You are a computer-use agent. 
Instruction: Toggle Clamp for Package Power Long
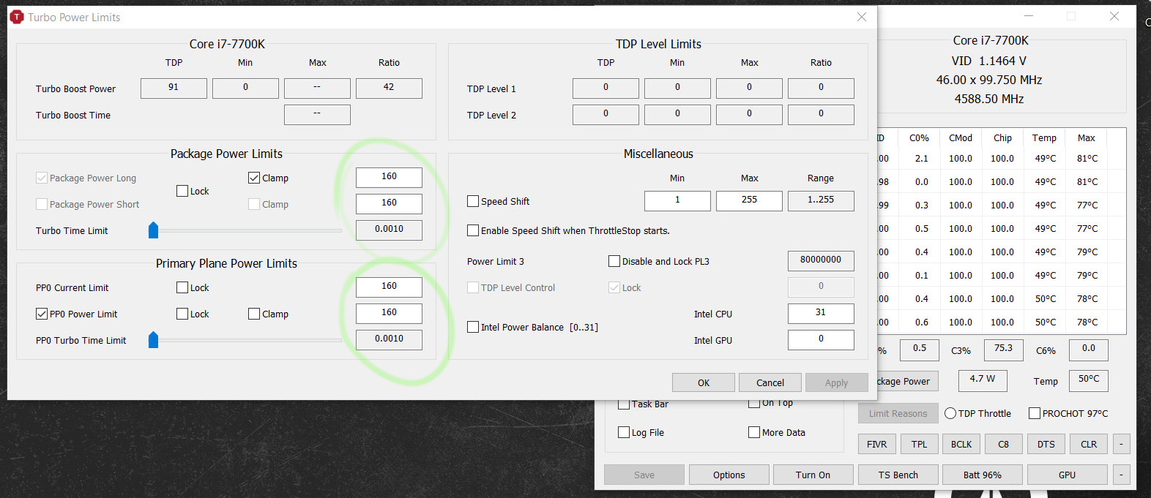[x=254, y=178]
